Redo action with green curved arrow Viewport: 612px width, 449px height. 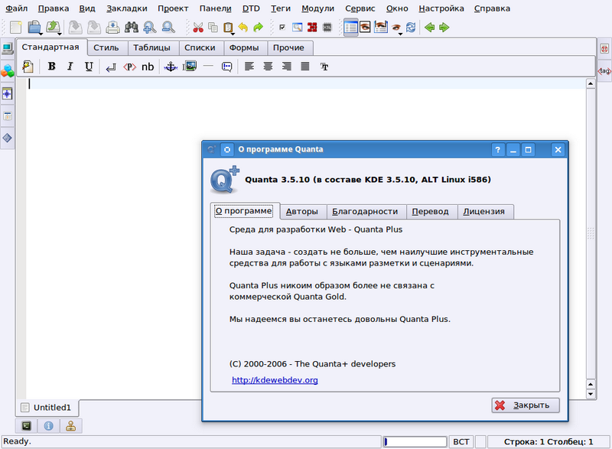pos(258,28)
